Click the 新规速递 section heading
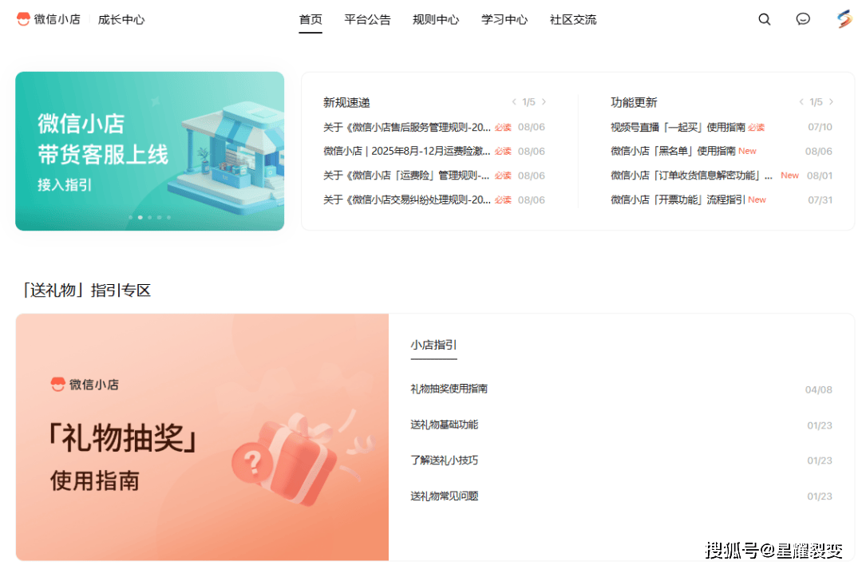This screenshot has width=862, height=569. [346, 102]
